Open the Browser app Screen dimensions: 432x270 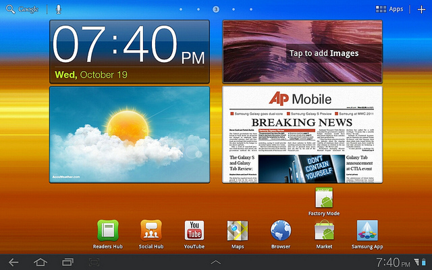pyautogui.click(x=281, y=231)
